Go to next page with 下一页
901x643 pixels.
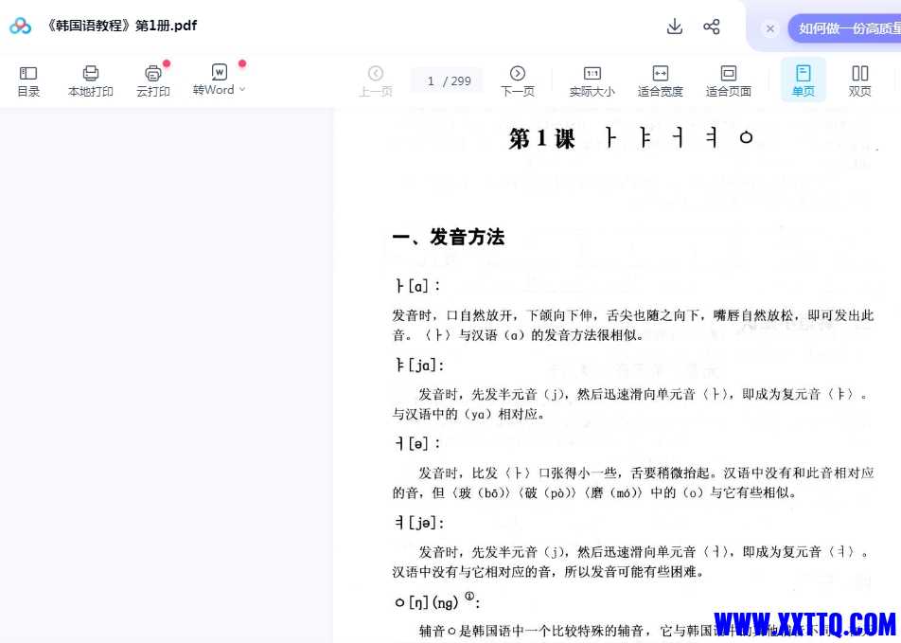point(517,81)
